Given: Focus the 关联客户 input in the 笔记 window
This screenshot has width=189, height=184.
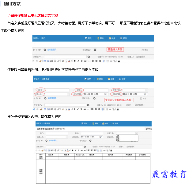Looking at the screenshot, I should pos(65,57).
